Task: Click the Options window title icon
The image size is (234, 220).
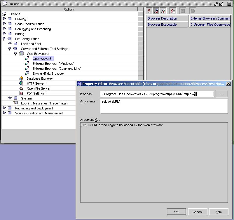Action: (x=5, y=4)
